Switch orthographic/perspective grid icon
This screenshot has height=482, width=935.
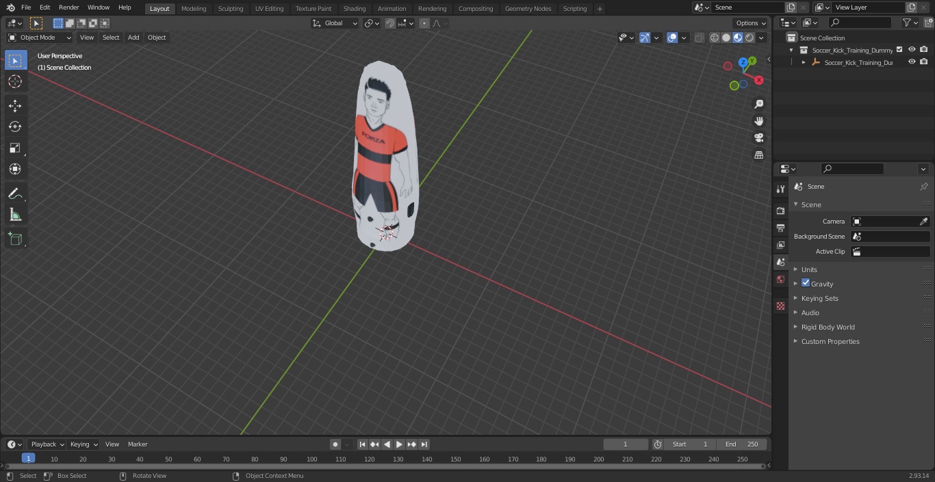pyautogui.click(x=758, y=155)
